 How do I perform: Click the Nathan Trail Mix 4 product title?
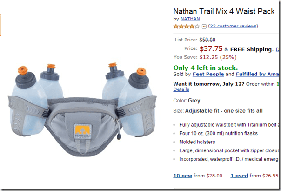(x=224, y=11)
